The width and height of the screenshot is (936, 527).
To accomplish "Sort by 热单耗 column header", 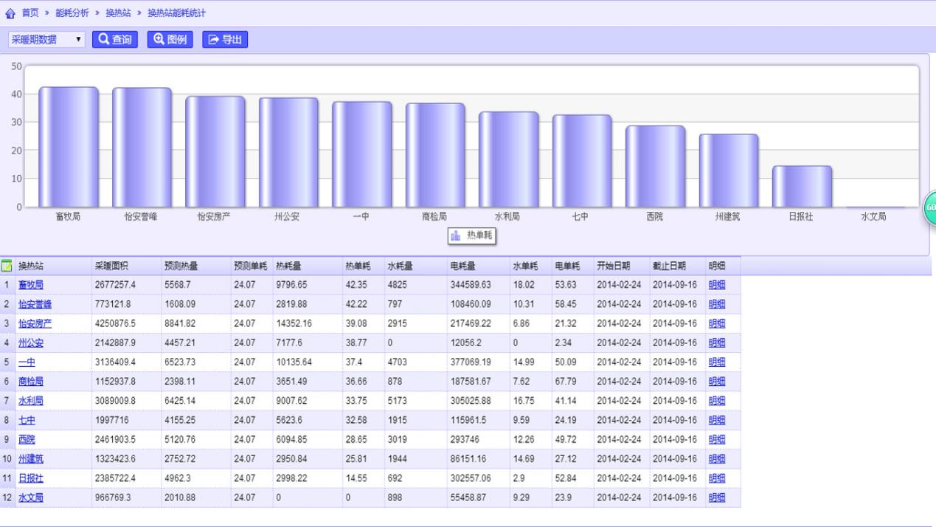I will coord(358,266).
